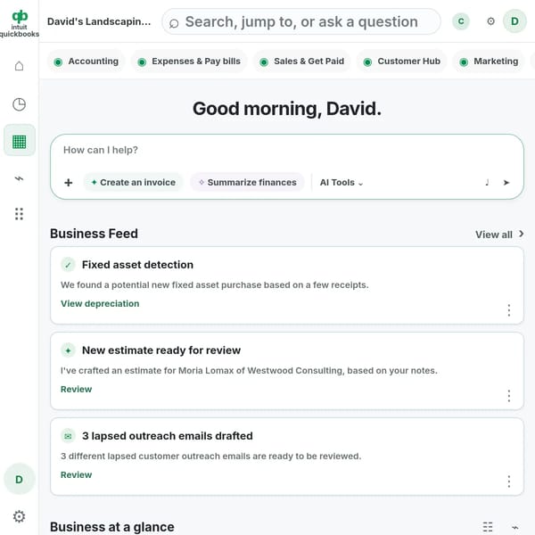
Task: Click the voice input icon in assistant box
Action: click(x=487, y=183)
